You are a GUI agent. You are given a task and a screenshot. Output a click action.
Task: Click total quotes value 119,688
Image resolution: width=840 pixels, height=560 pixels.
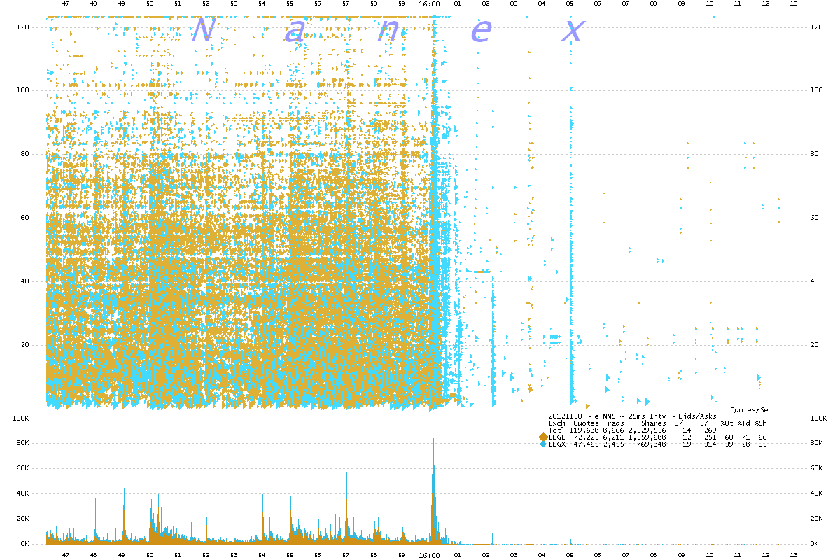tap(584, 430)
